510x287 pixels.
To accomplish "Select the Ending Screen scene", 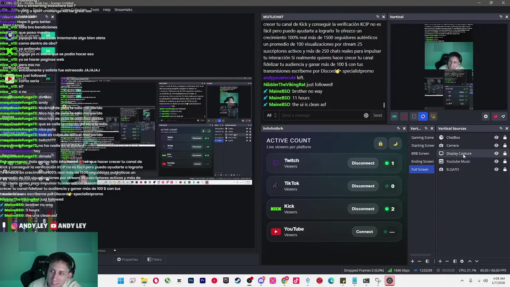I will [422, 161].
